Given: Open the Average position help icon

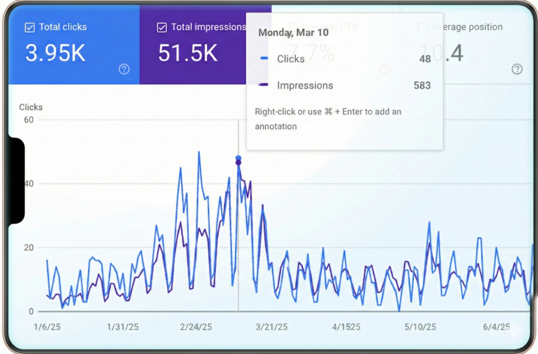Looking at the screenshot, I should pyautogui.click(x=517, y=69).
